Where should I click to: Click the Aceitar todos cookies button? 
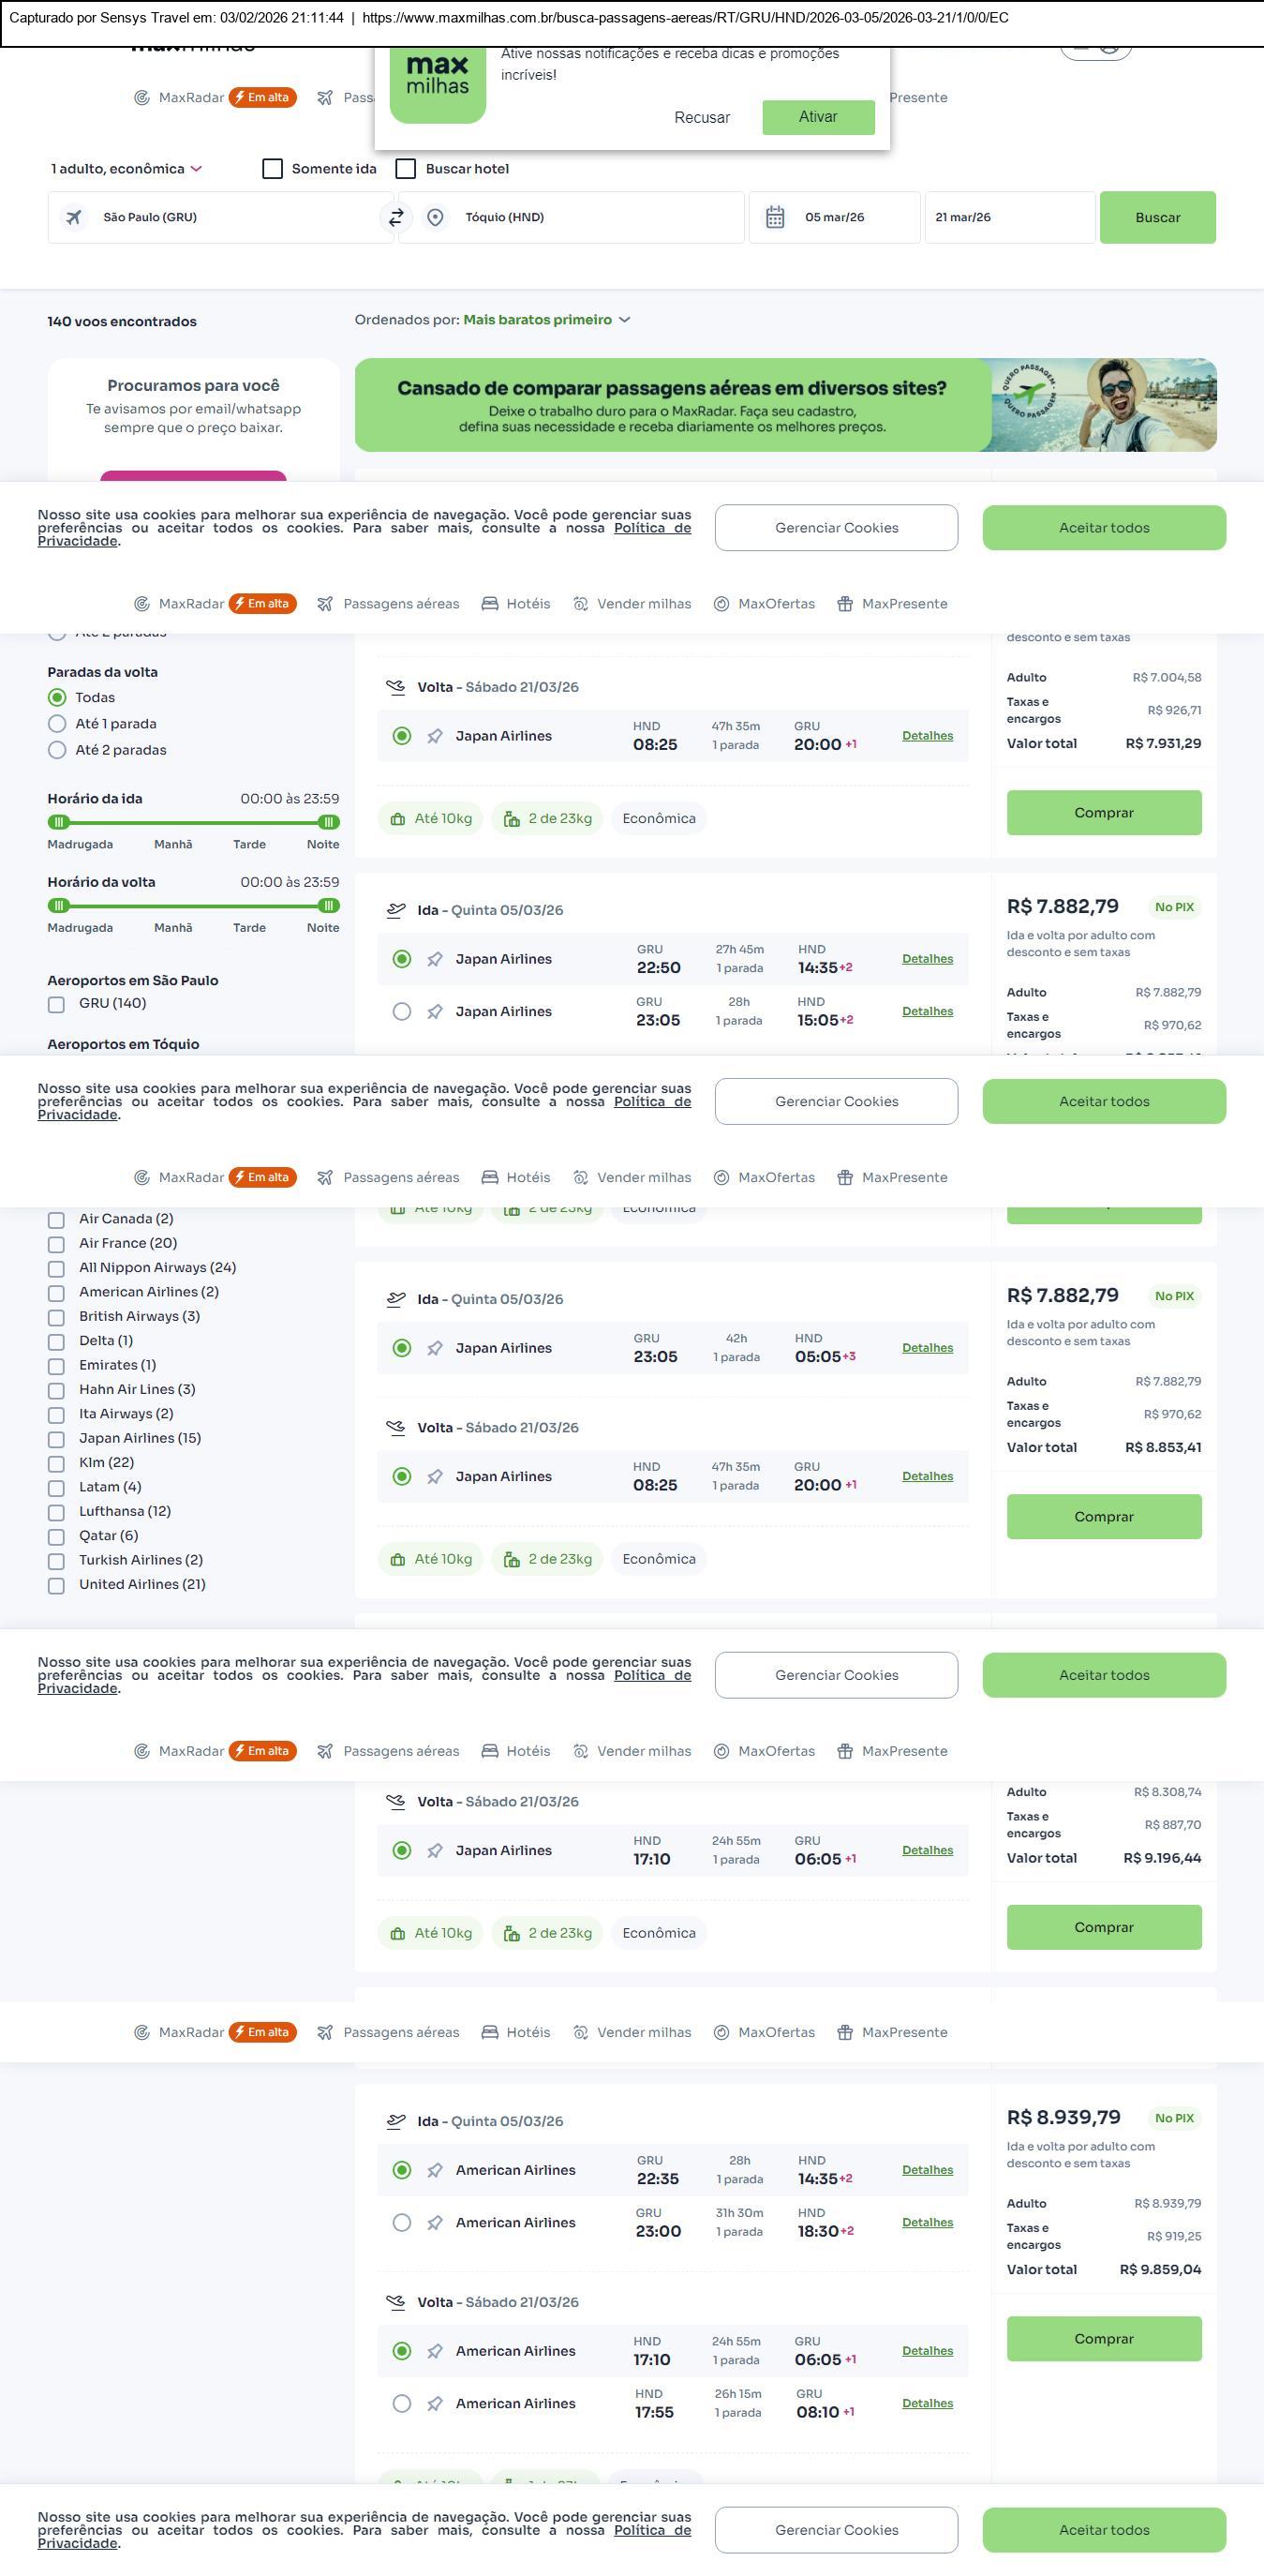(x=1103, y=528)
